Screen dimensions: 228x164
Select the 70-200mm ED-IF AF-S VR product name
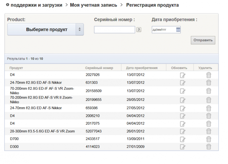click(x=42, y=91)
